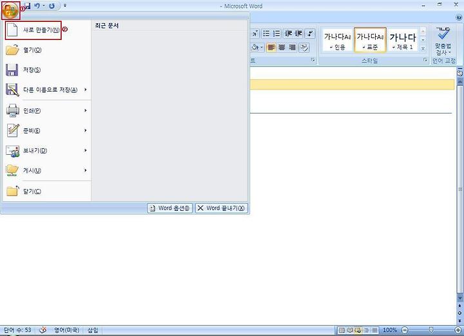The width and height of the screenshot is (464, 336).
Task: Click the numbered list icon
Action: click(276, 34)
